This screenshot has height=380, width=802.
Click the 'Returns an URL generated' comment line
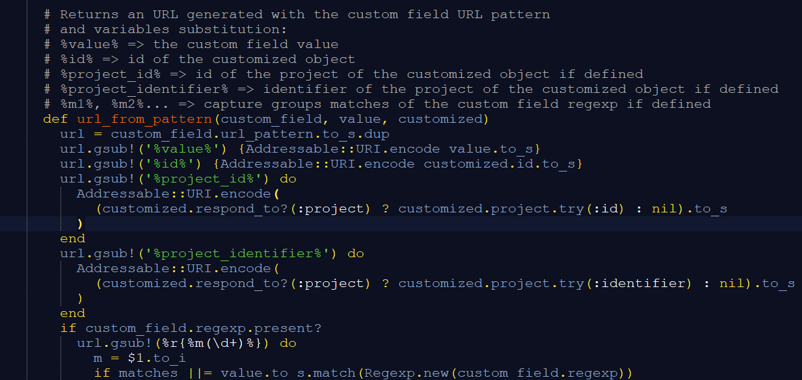pyautogui.click(x=297, y=14)
